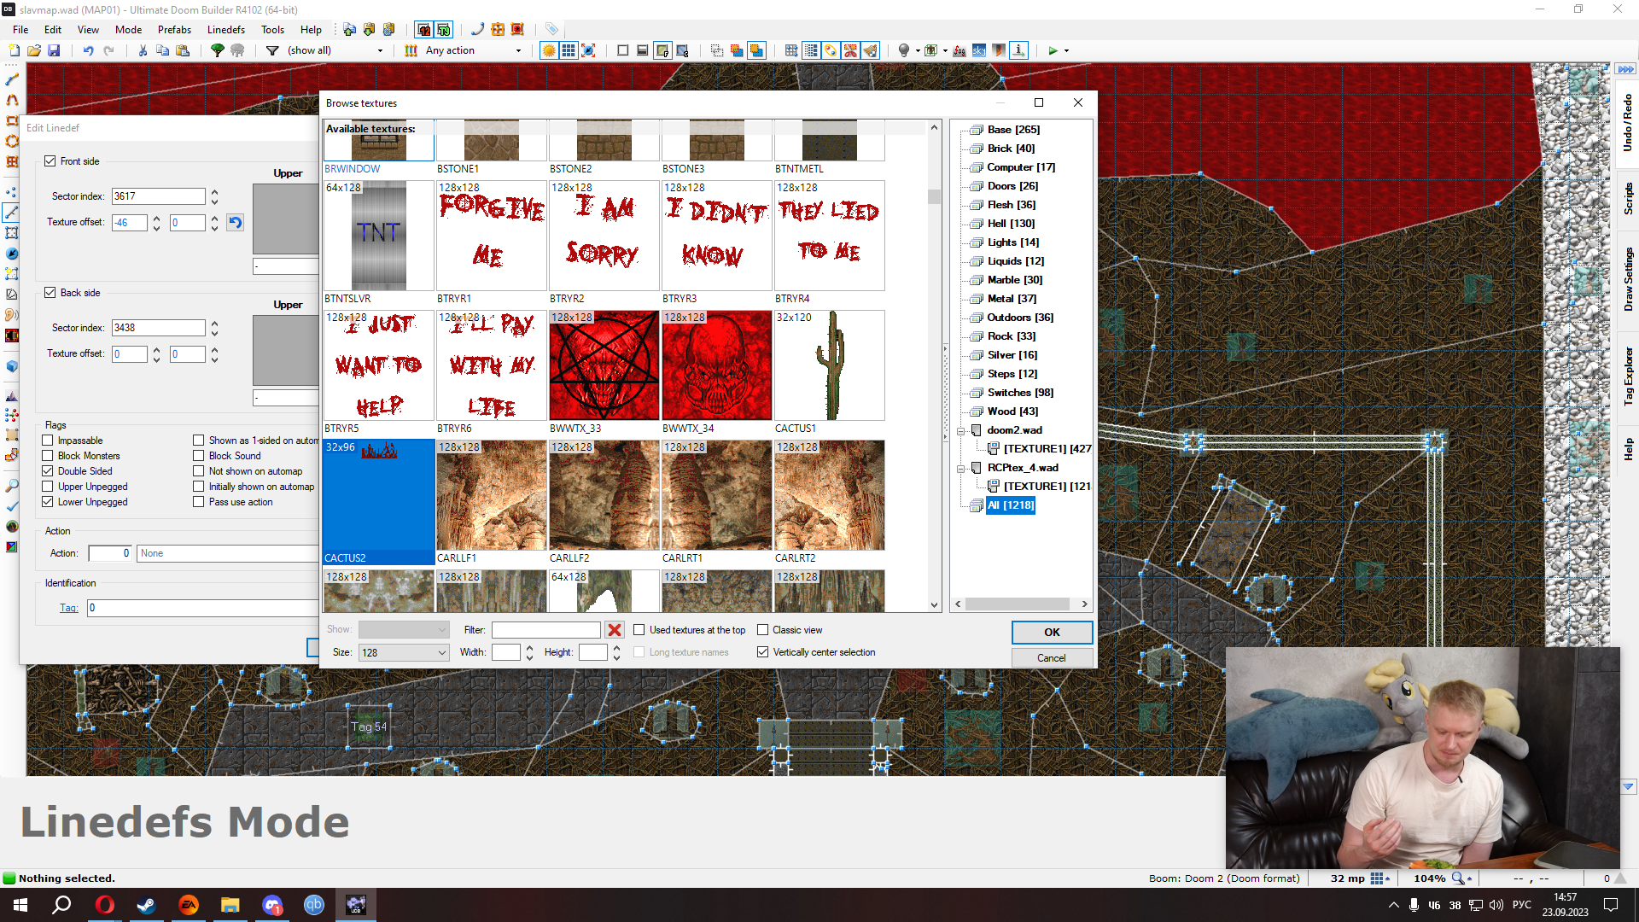Click the things filter funnel icon
The image size is (1639, 922).
coord(272,51)
